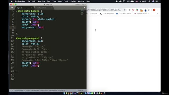Go to next tab with right arrow
Image resolution: width=169 pixels, height=95 pixels.
pyautogui.click(x=13, y=8)
